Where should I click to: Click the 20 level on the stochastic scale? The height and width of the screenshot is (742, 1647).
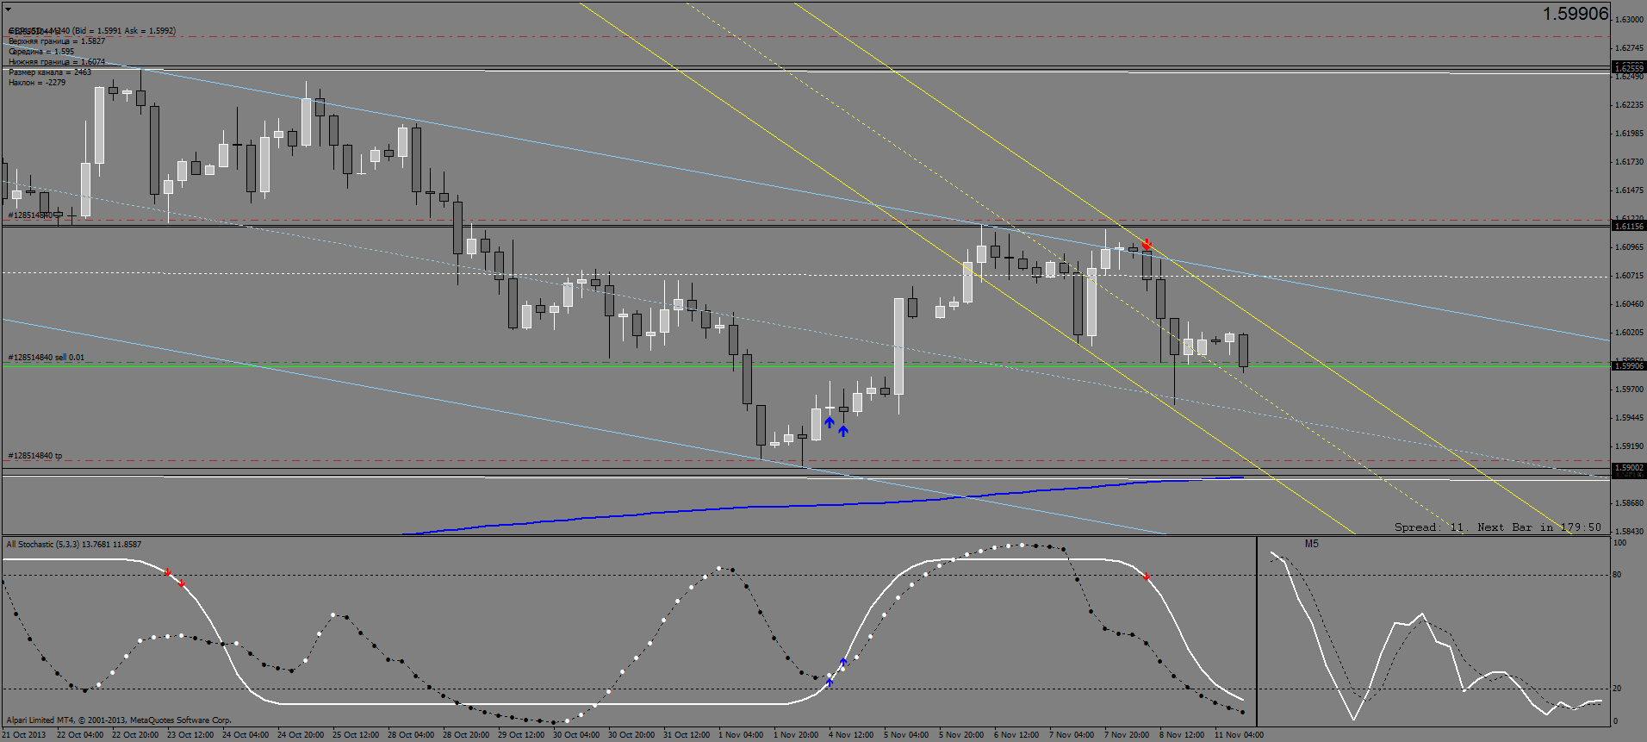pos(1617,689)
